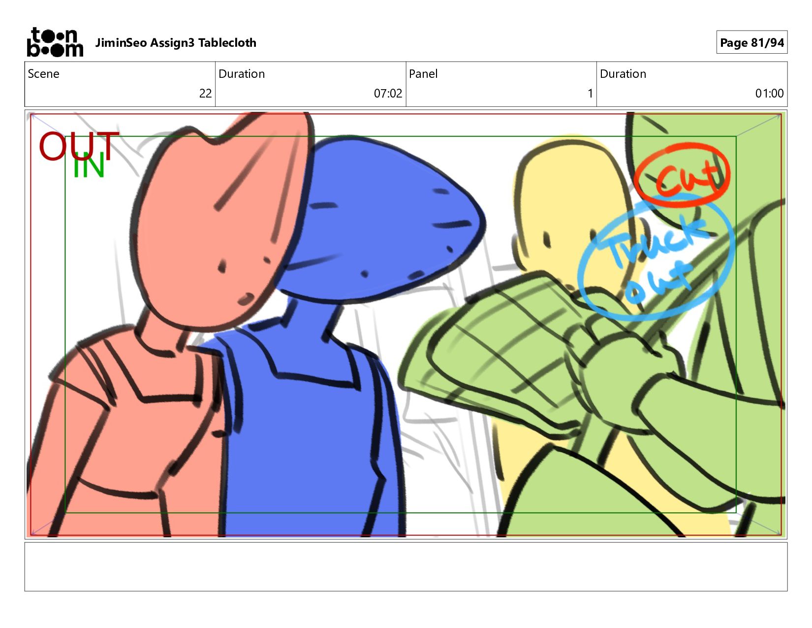Screen dimensions: 812x628
Task: Select the Duration label above "07:02"
Action: point(242,74)
